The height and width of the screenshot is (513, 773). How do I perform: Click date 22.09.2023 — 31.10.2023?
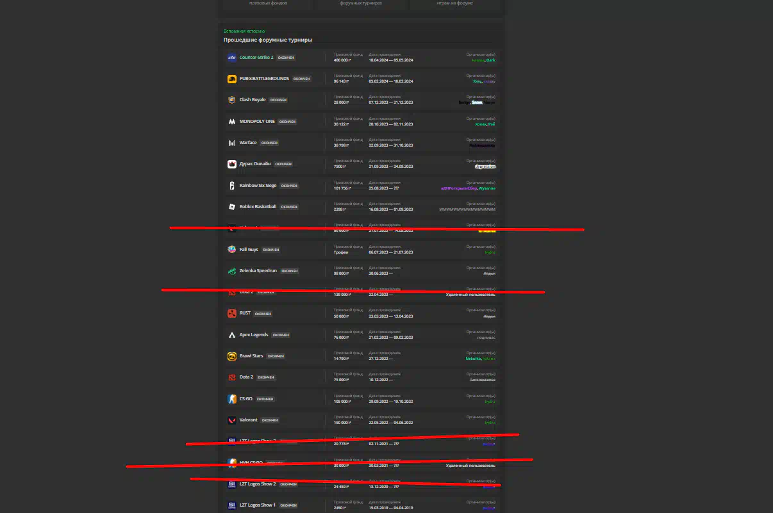(391, 145)
